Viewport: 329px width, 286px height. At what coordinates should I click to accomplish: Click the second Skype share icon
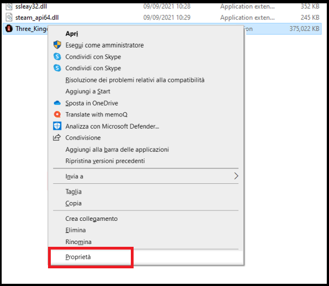pyautogui.click(x=57, y=68)
